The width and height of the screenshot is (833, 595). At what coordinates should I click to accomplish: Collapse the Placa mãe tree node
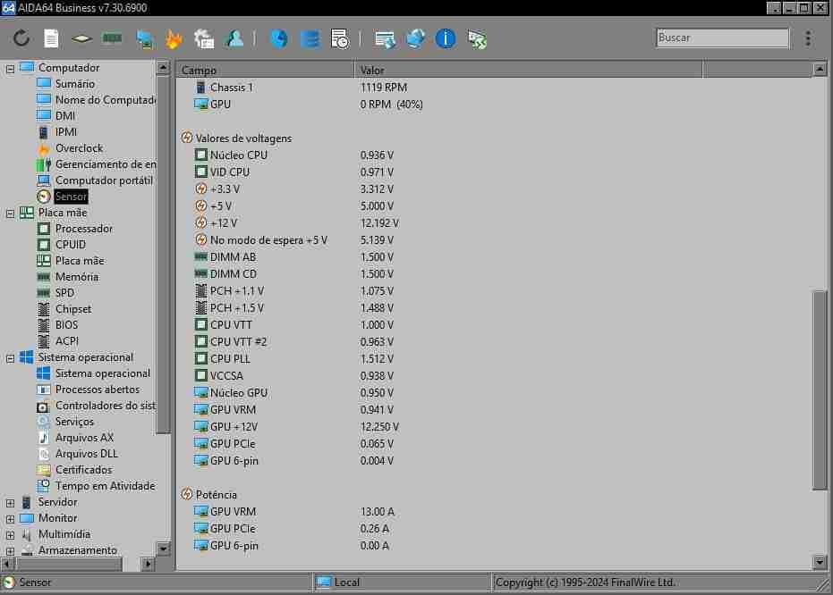point(10,214)
